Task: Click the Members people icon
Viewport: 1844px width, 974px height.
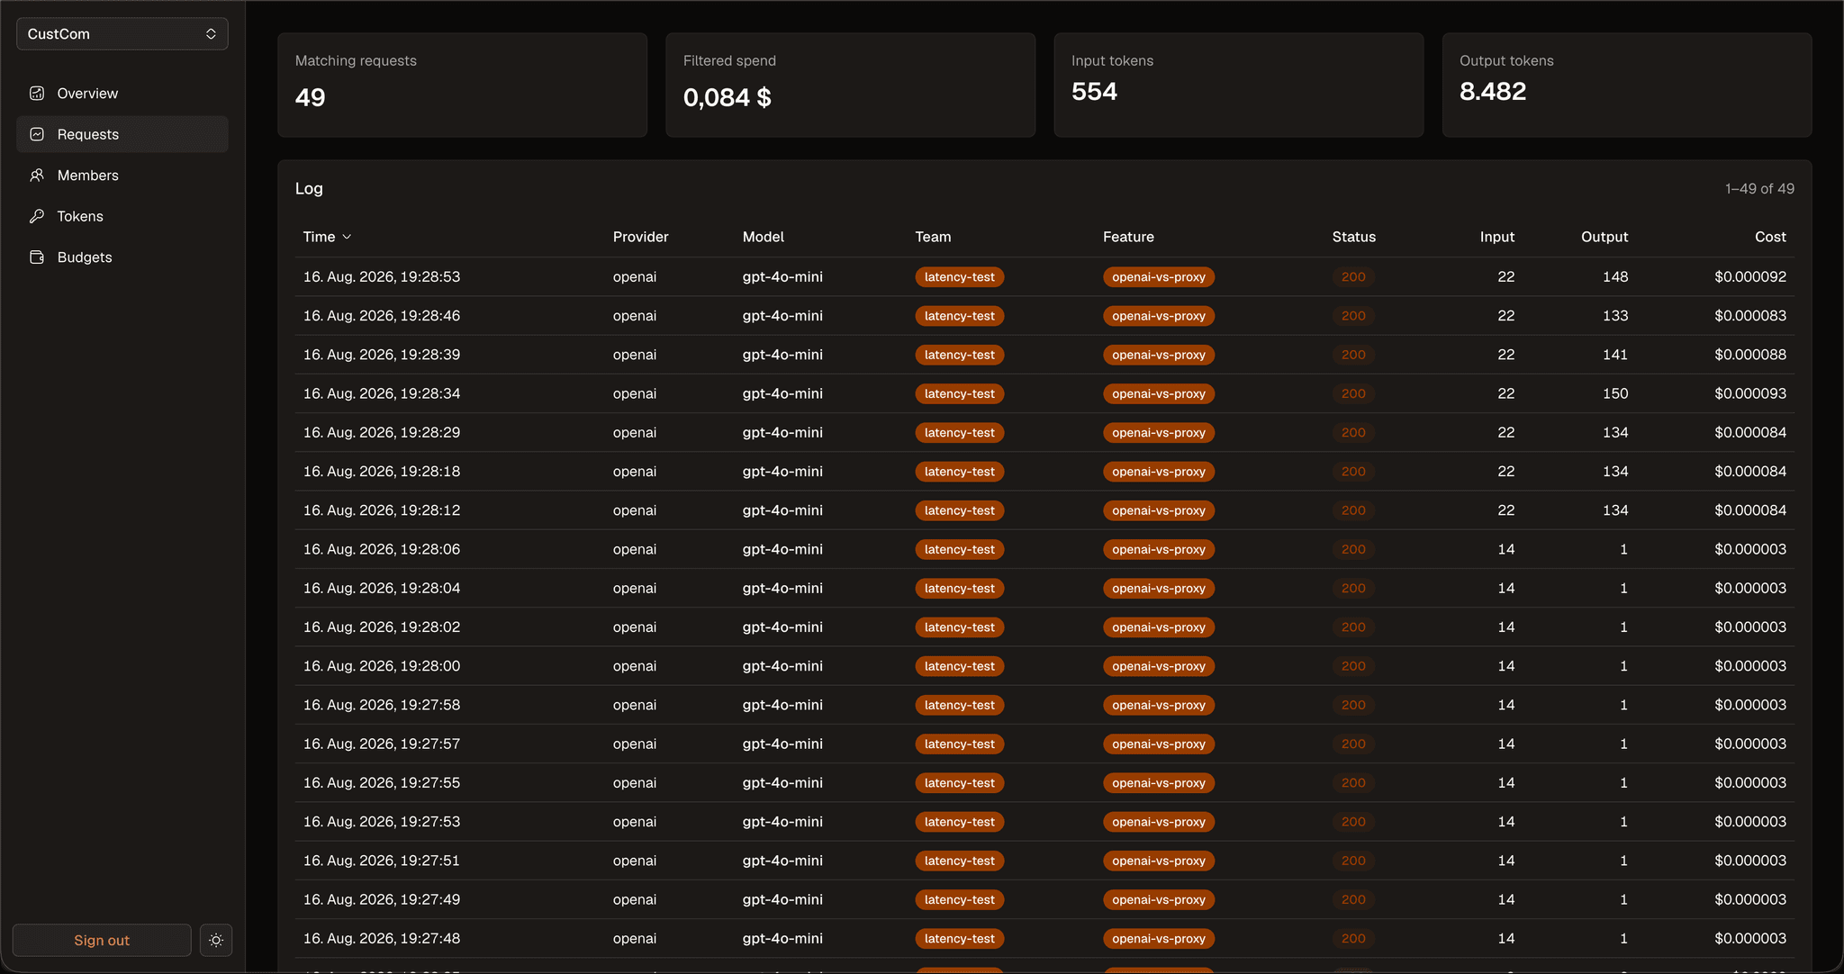Action: (37, 176)
